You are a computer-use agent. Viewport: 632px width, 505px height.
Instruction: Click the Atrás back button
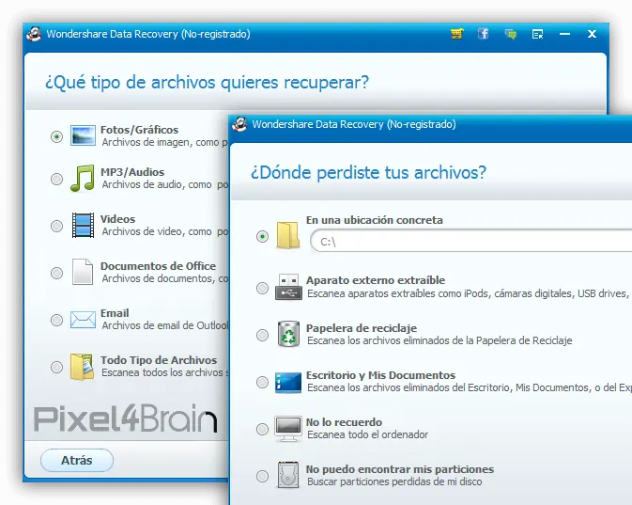[77, 460]
